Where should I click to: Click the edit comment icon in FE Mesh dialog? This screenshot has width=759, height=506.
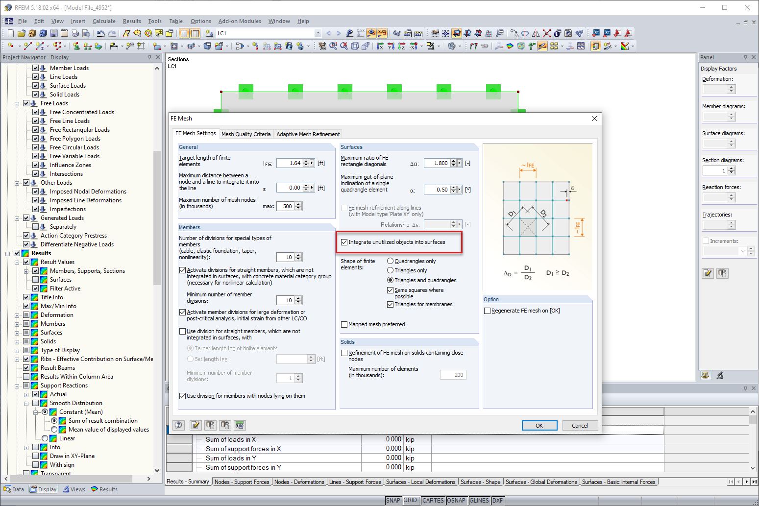[195, 425]
